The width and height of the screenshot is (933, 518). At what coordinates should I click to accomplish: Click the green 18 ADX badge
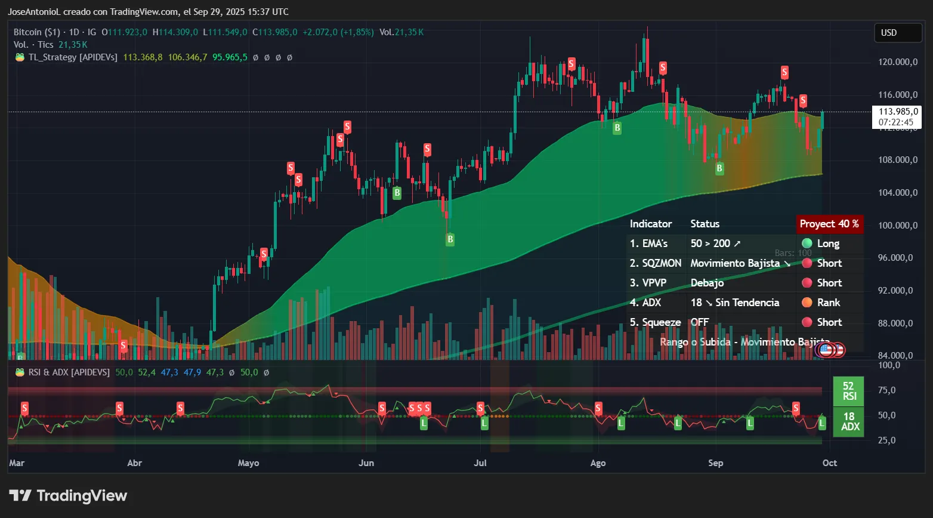(848, 422)
